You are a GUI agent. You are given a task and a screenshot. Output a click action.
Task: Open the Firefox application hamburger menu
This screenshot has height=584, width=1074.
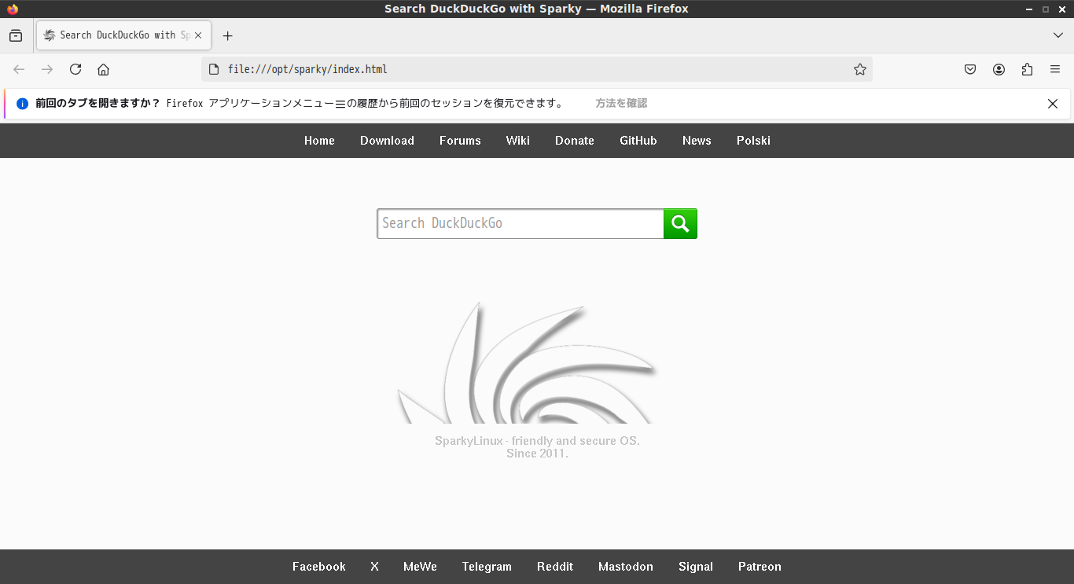[1055, 69]
